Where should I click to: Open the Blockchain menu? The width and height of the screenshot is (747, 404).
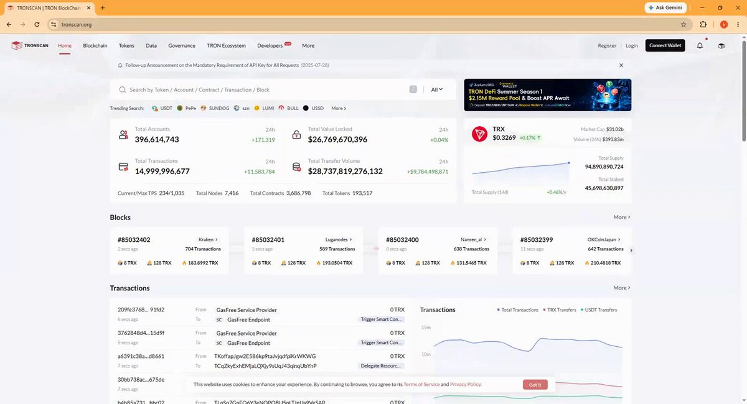95,45
